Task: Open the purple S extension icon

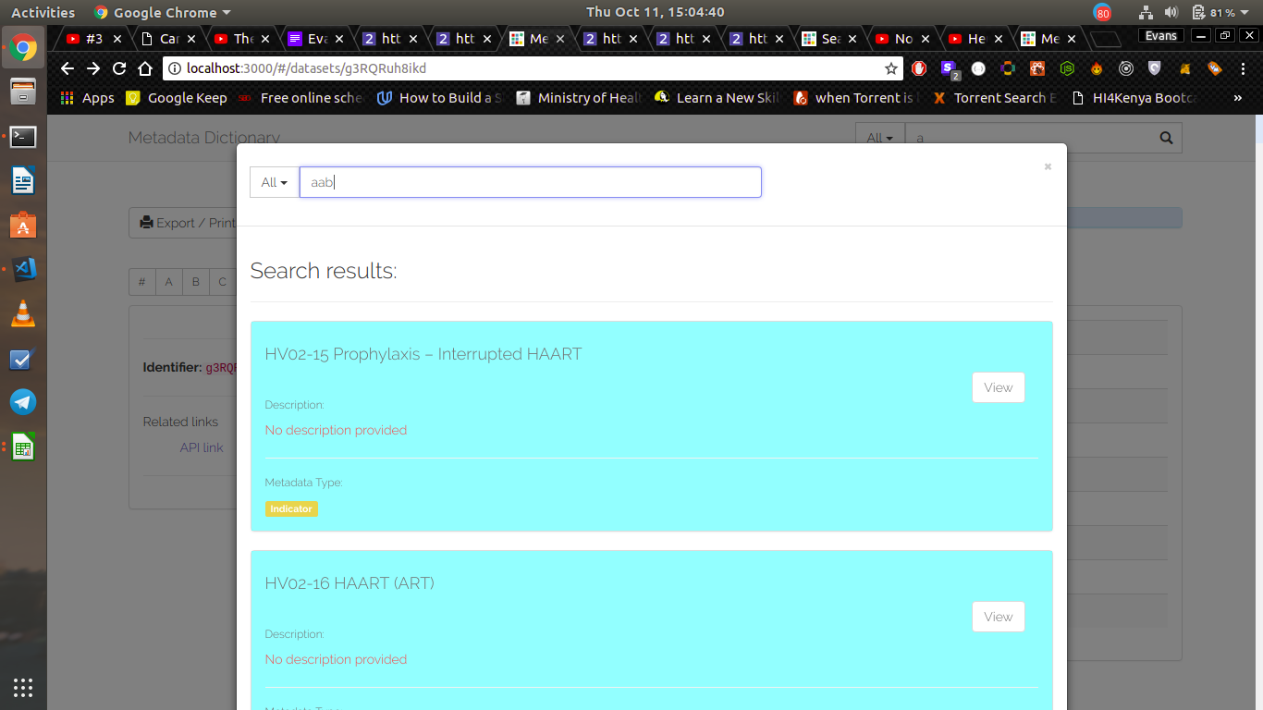Action: click(x=948, y=68)
